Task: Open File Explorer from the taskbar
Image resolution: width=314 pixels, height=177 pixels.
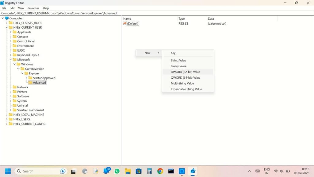Action: click(128, 171)
